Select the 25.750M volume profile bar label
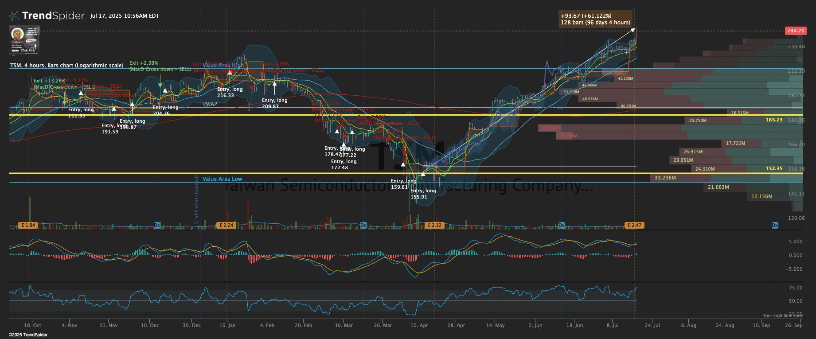 698,121
